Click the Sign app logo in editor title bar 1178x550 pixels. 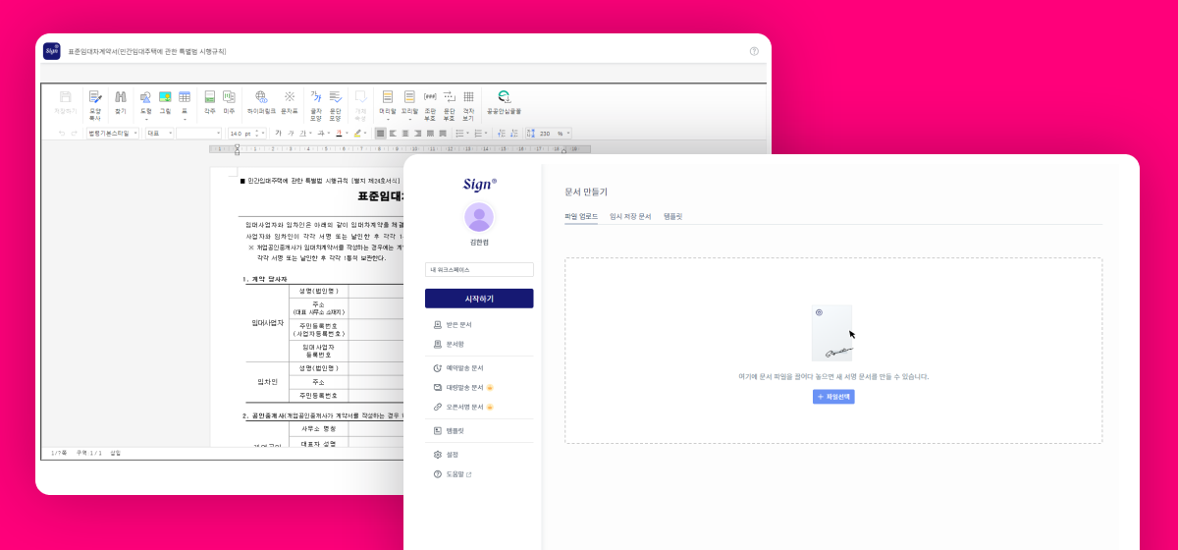coord(52,51)
